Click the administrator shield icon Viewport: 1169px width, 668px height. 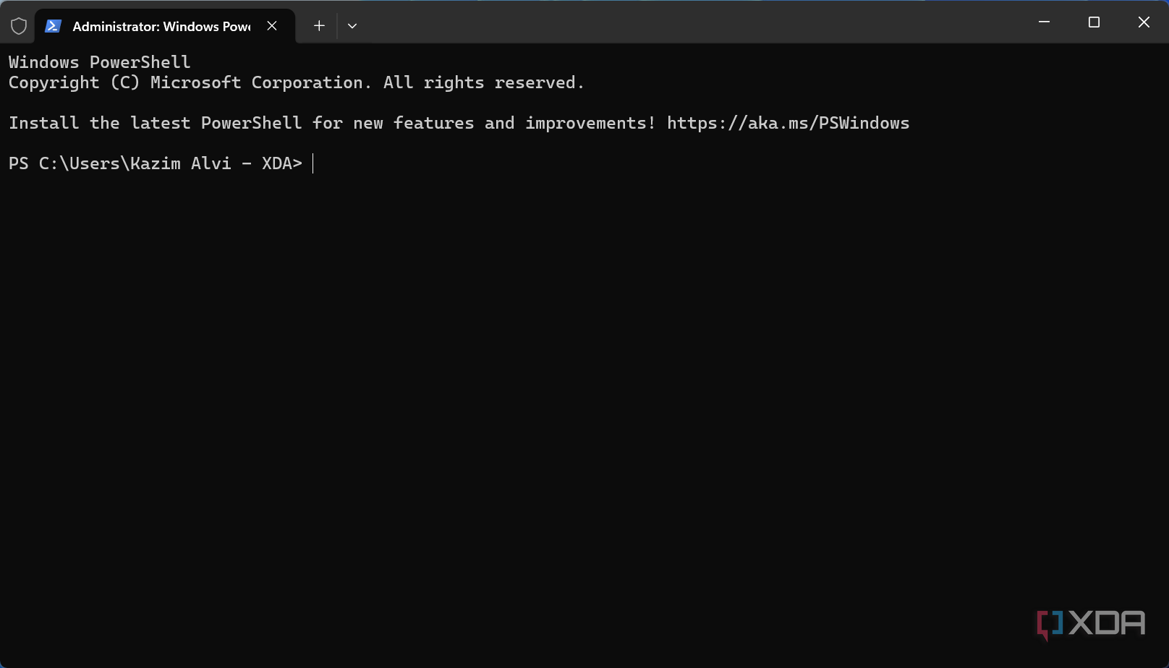coord(19,26)
